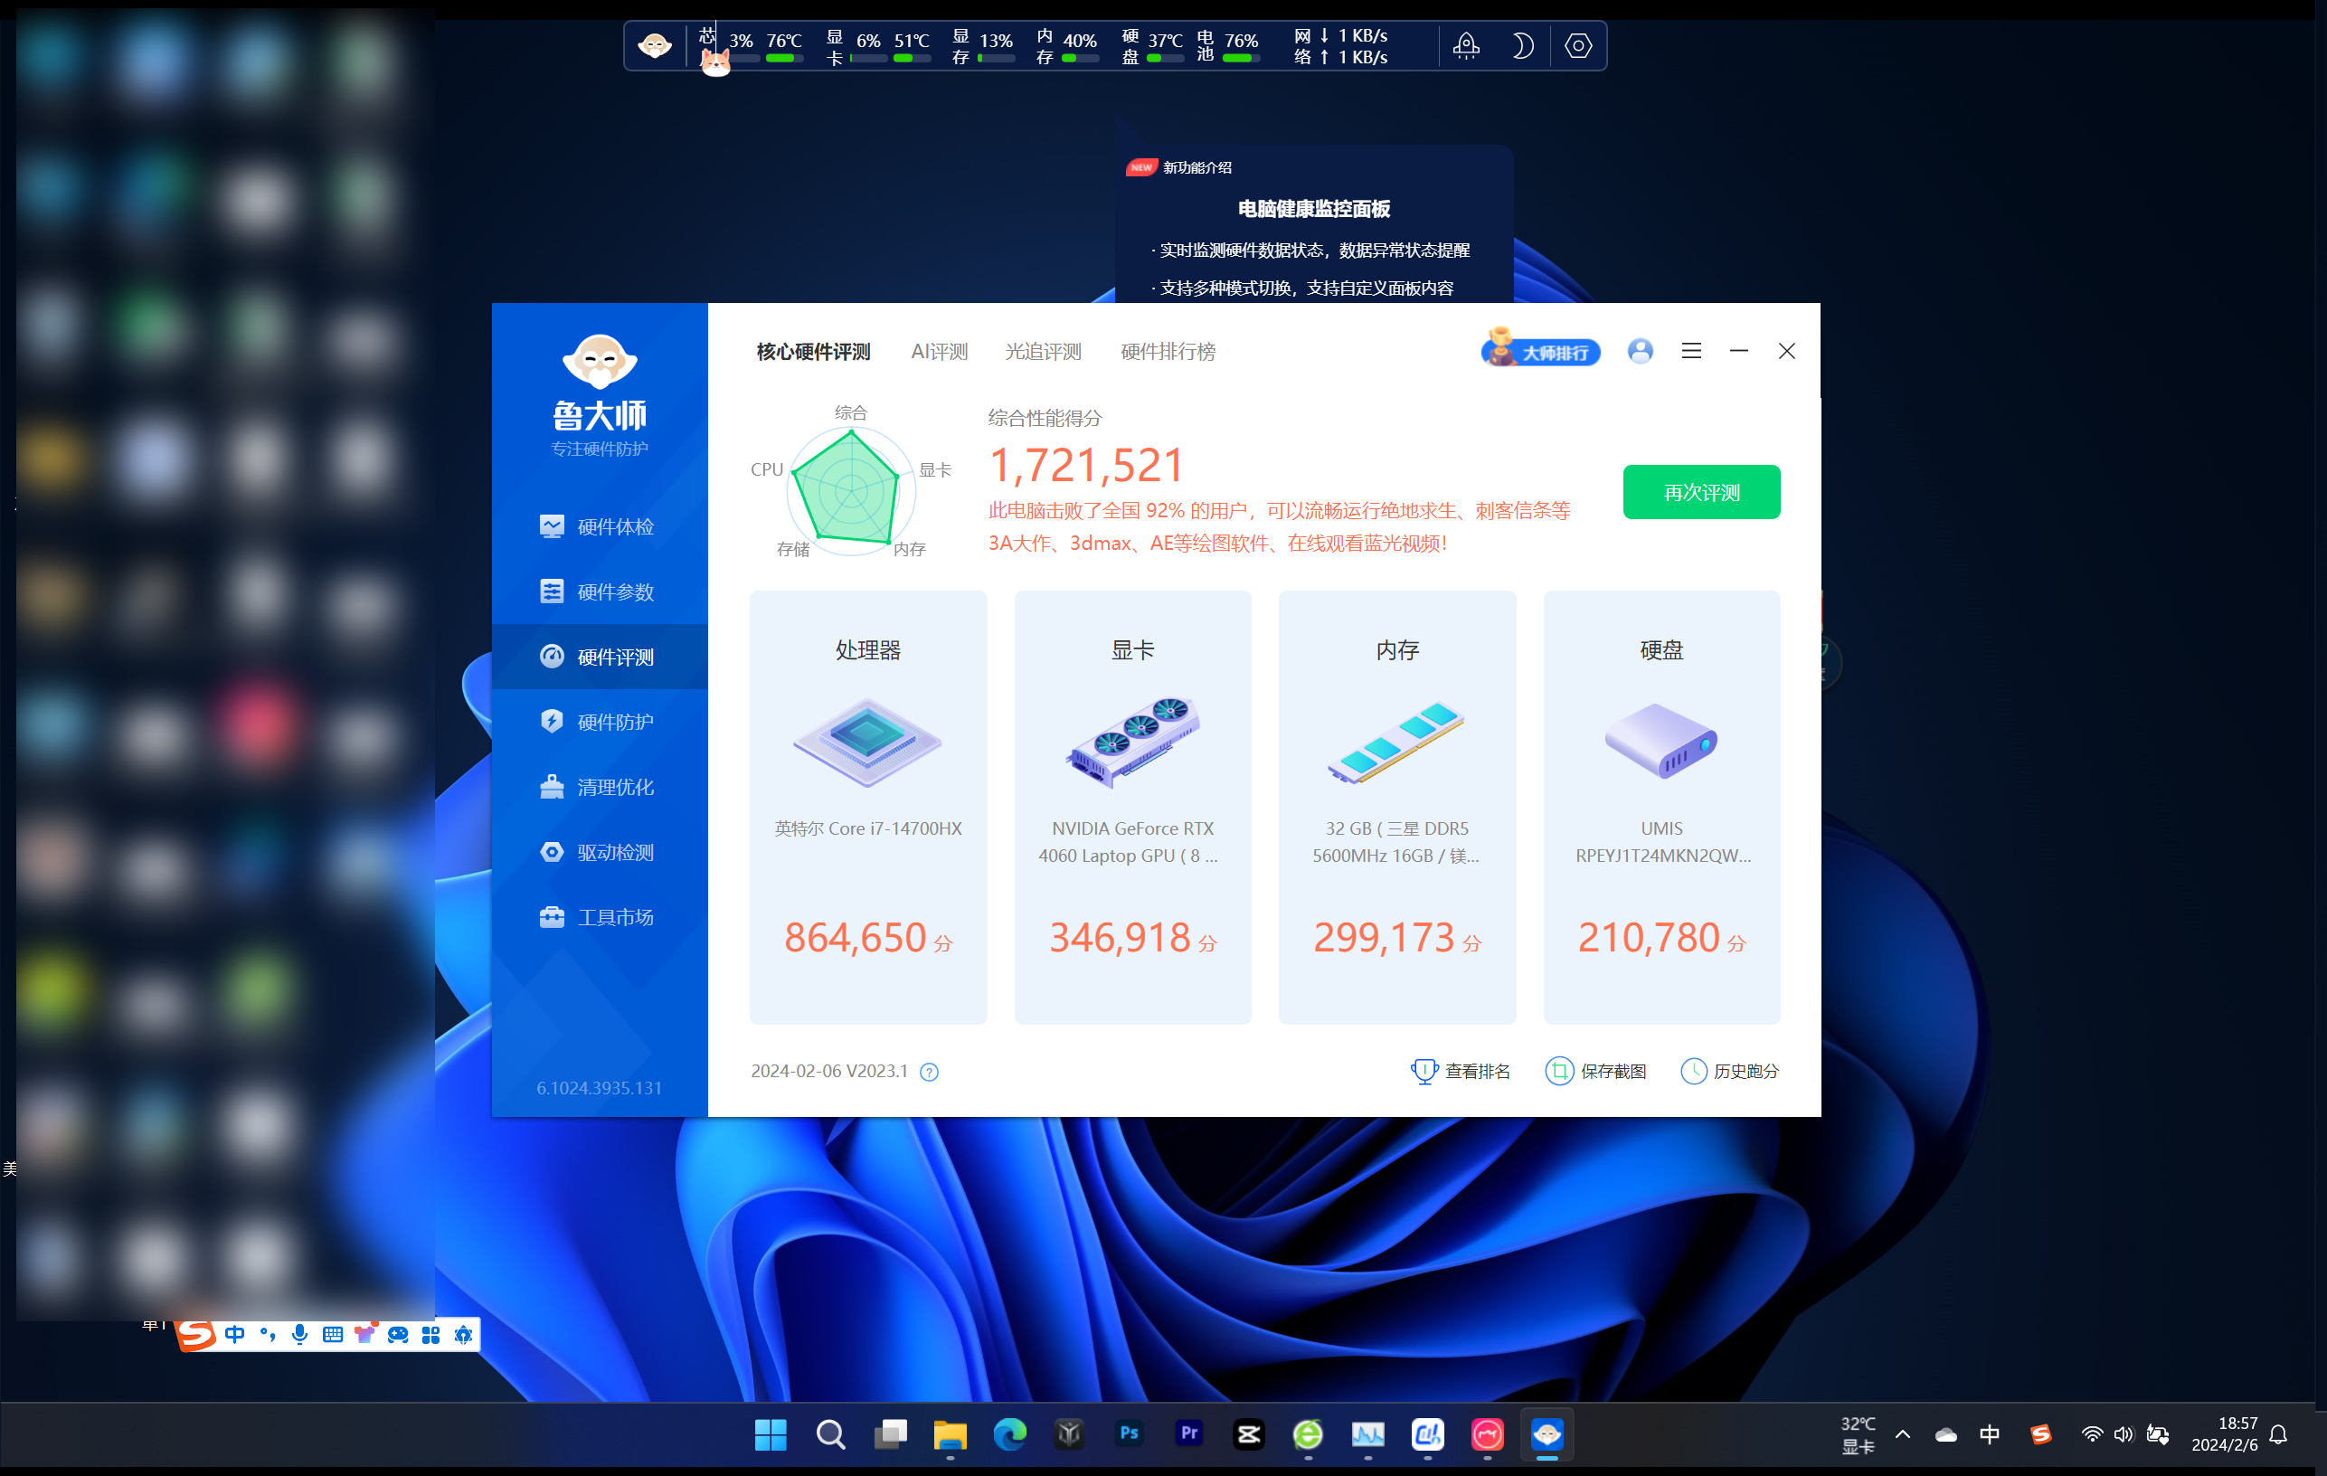The width and height of the screenshot is (2327, 1476).
Task: Click the 电脑健康监控面板 new feature popup
Action: pos(1314,226)
